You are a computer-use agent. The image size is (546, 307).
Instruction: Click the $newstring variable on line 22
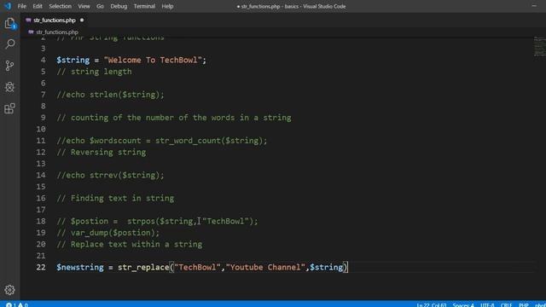[x=80, y=267]
